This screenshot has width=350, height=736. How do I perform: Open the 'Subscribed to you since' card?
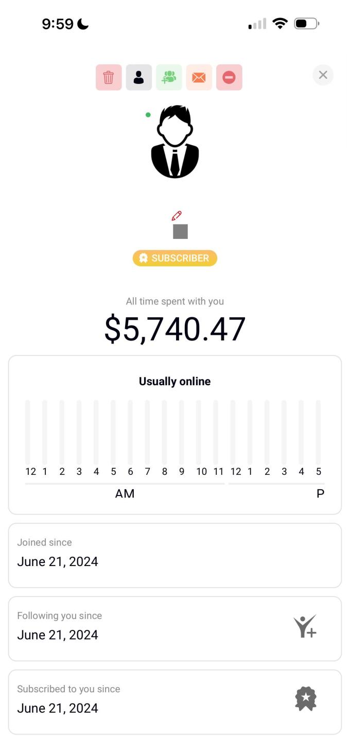click(x=154, y=701)
